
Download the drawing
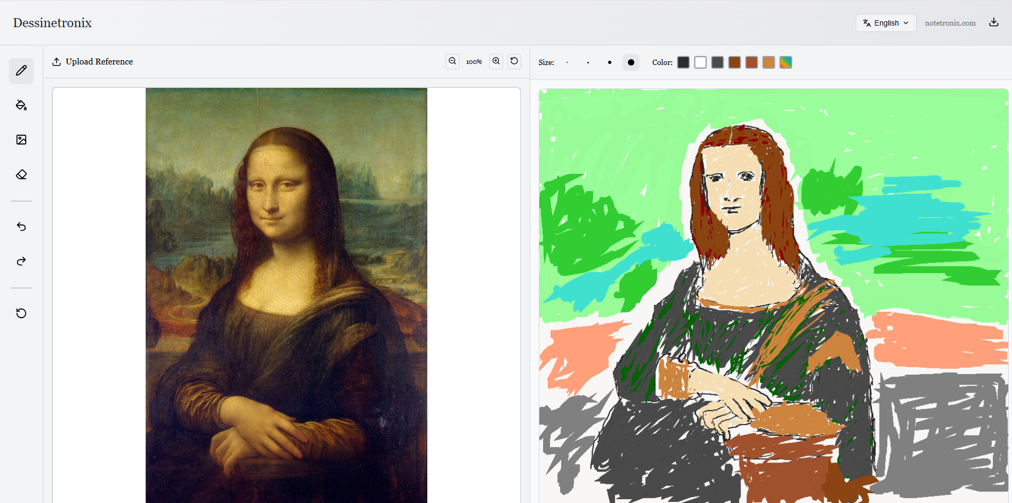coord(994,22)
